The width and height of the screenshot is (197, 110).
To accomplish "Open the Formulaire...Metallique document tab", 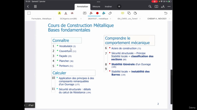I will pyautogui.click(x=42, y=19).
